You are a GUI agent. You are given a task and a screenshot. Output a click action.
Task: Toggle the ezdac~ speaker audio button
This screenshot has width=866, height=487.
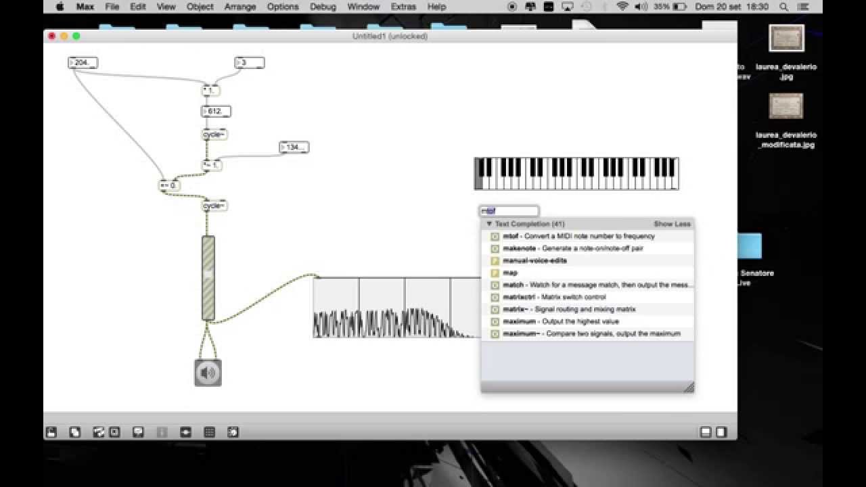[x=208, y=373]
